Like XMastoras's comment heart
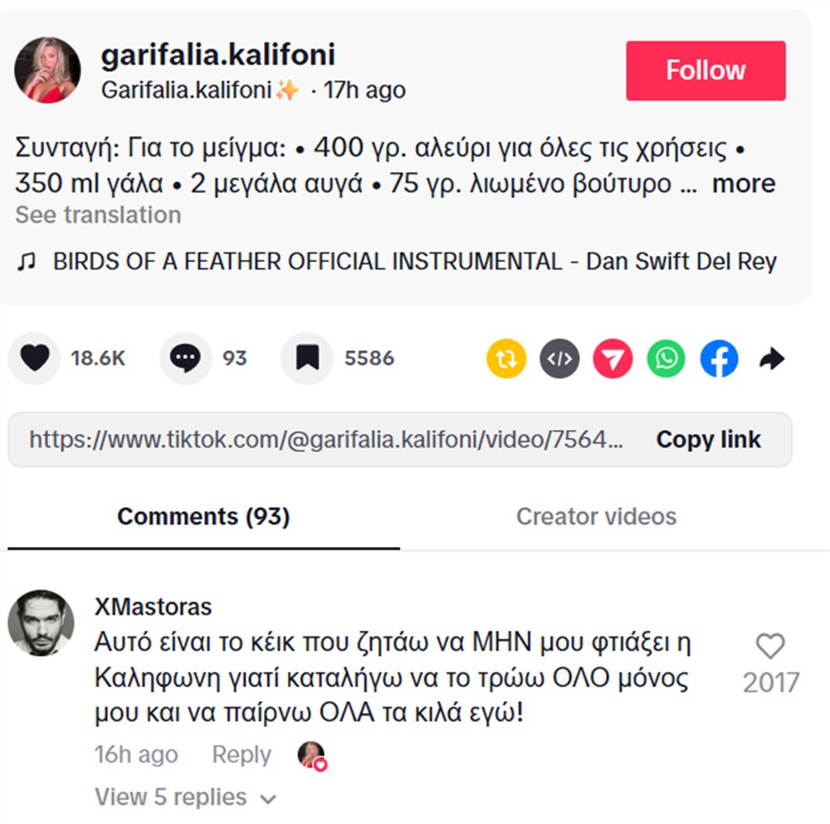The image size is (830, 824). pyautogui.click(x=769, y=644)
